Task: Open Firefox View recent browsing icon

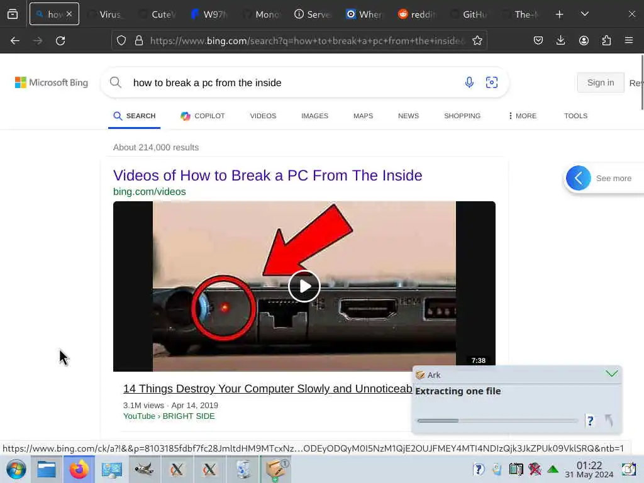Action: tap(13, 14)
